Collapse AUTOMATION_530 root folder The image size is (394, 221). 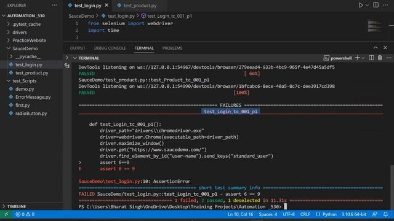(x=4, y=16)
